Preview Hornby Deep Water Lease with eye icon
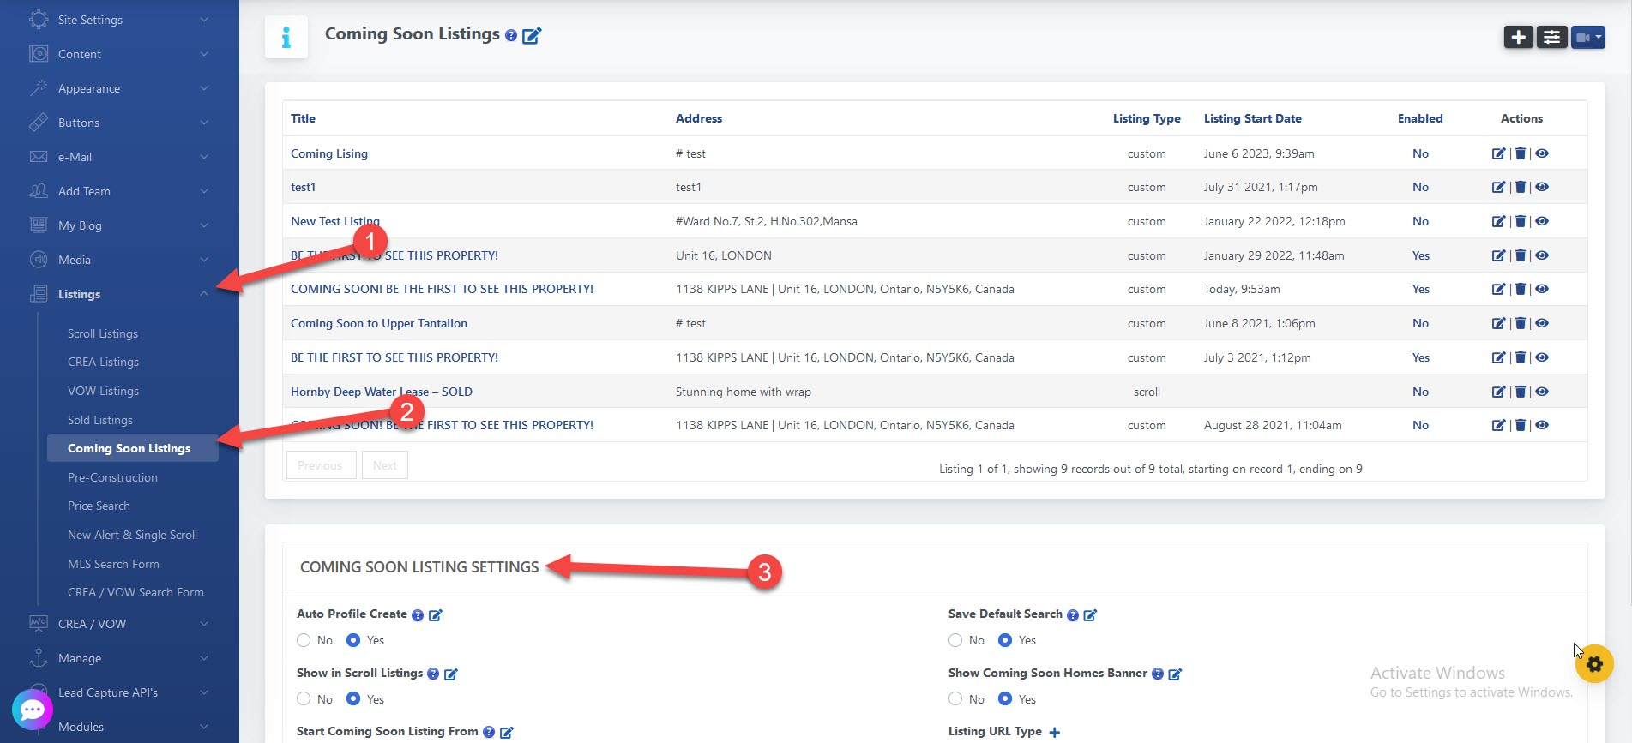 [1542, 392]
